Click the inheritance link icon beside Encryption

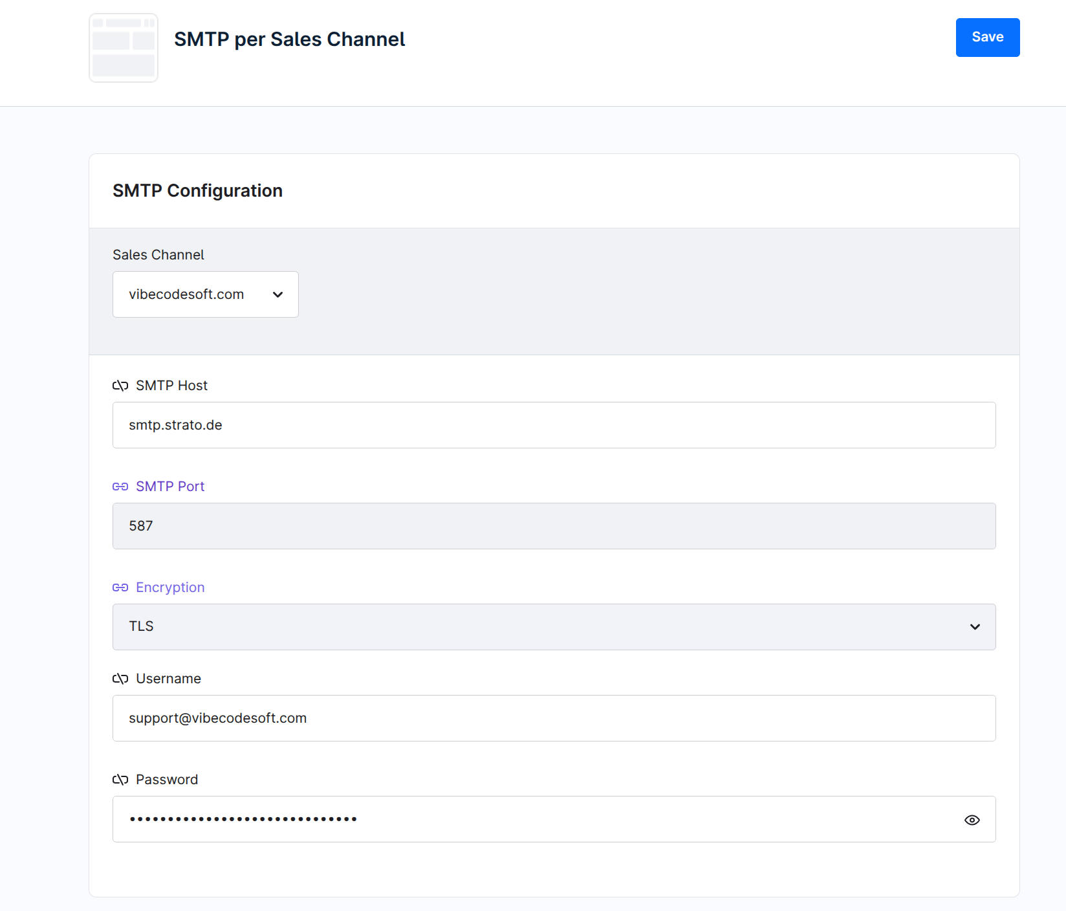click(x=120, y=587)
